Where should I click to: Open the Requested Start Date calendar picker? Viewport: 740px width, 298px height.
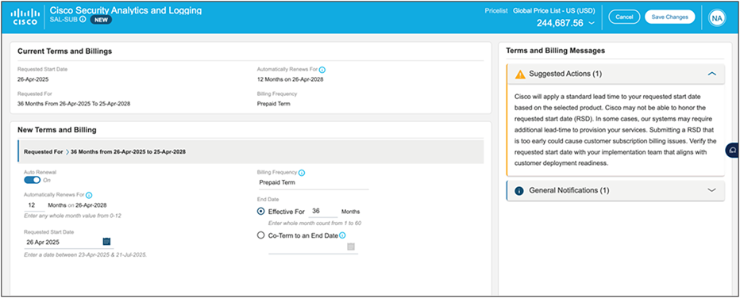106,242
